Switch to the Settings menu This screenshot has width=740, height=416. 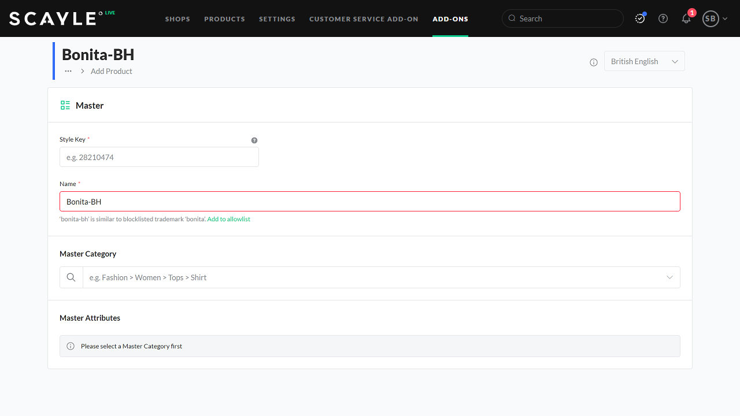point(277,19)
